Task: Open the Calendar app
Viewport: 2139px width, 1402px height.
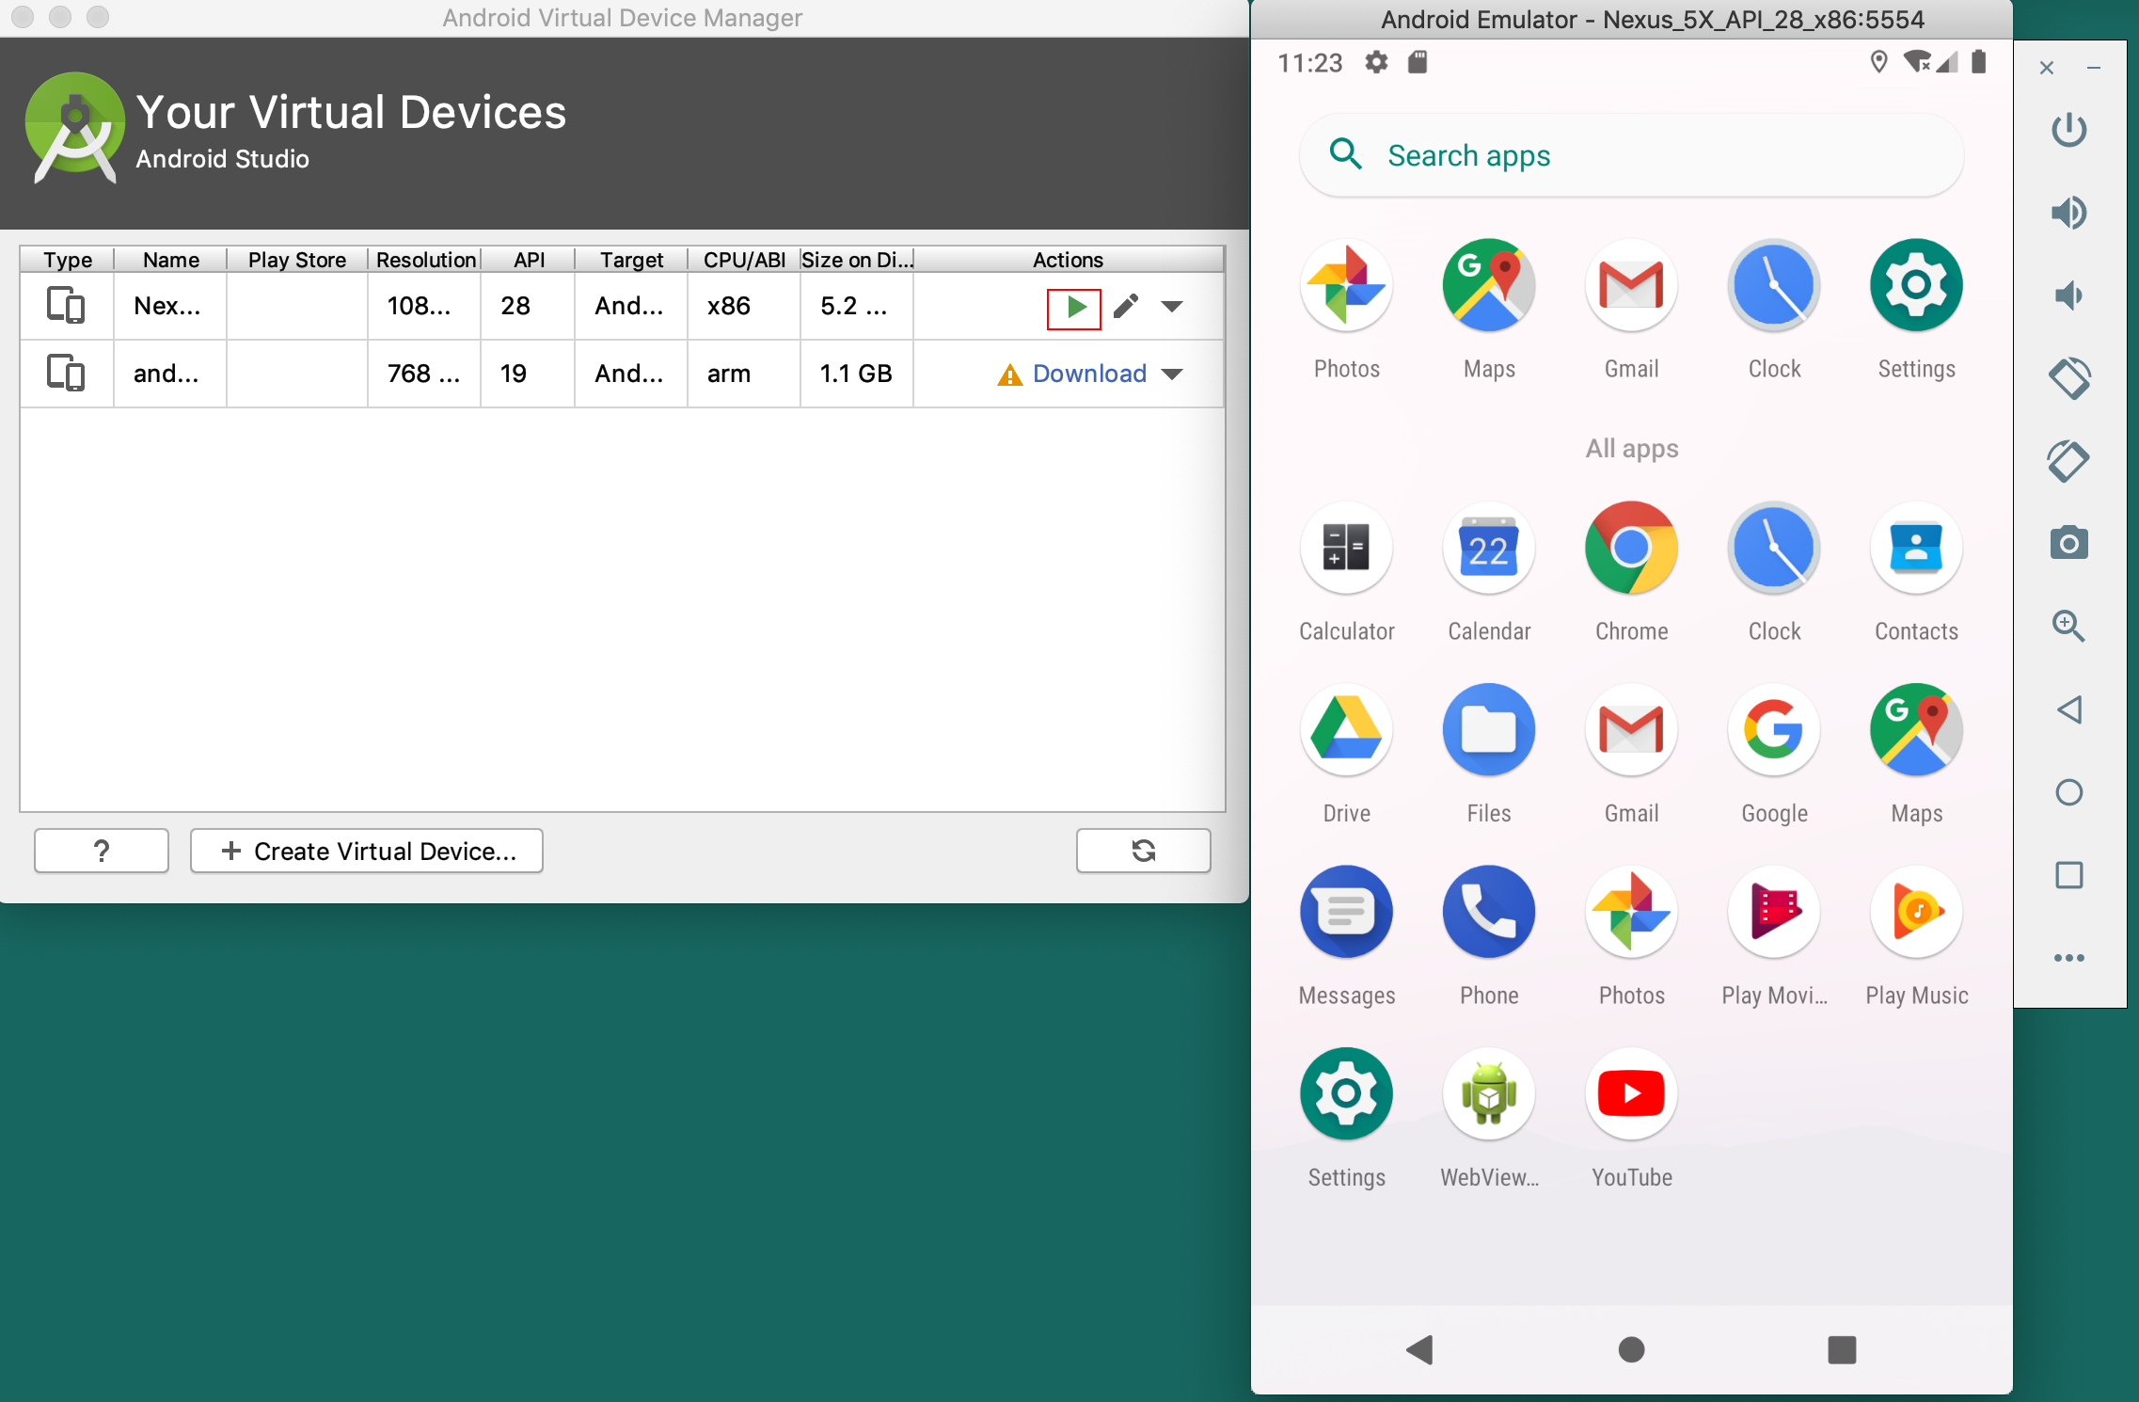Action: [1489, 571]
